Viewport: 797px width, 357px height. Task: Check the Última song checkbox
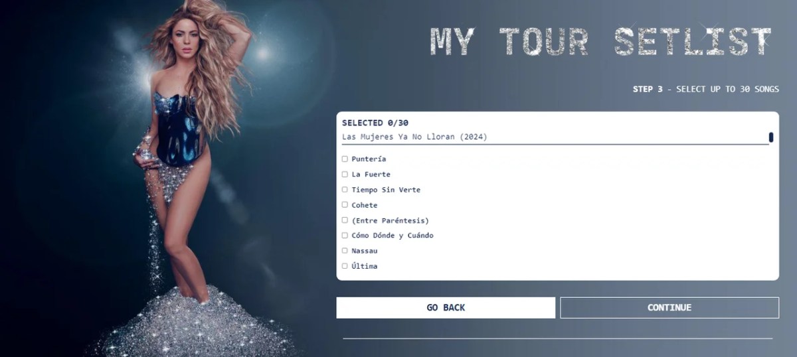pyautogui.click(x=345, y=266)
